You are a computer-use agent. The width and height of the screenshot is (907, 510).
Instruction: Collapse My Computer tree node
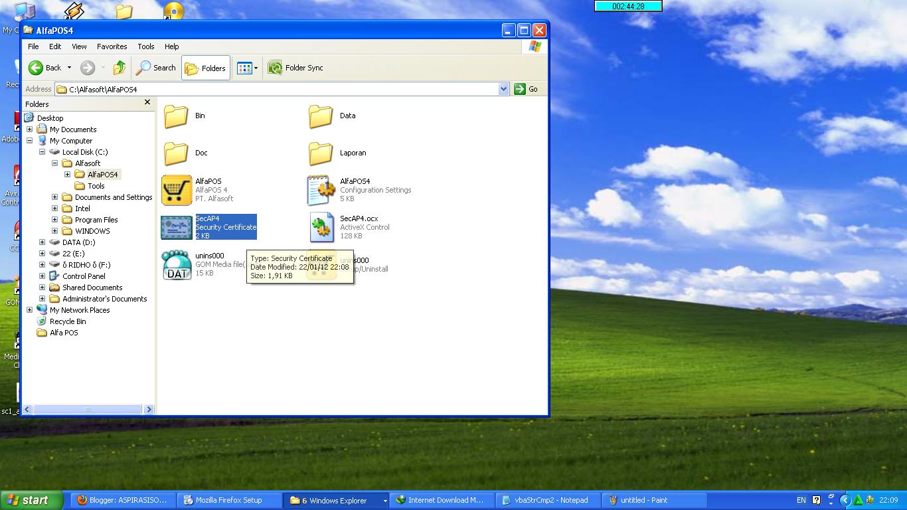click(29, 141)
